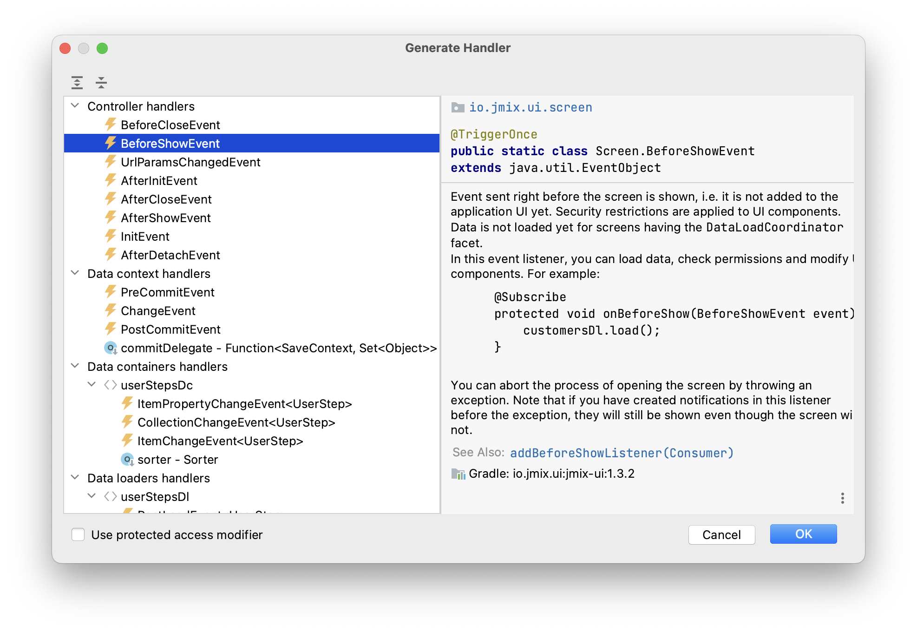
Task: Click the lightning icon beside AfterCloseEvent
Action: pyautogui.click(x=110, y=199)
